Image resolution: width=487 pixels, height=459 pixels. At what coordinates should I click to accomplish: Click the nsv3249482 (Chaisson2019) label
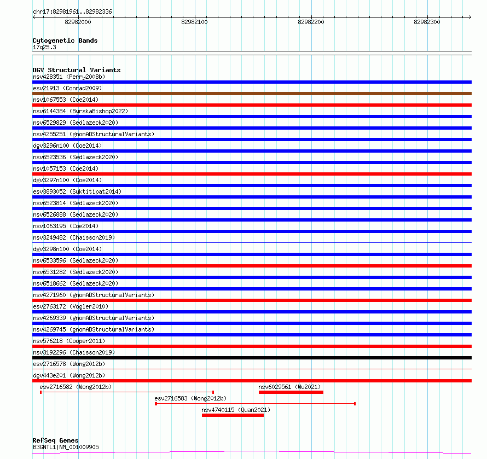click(74, 237)
